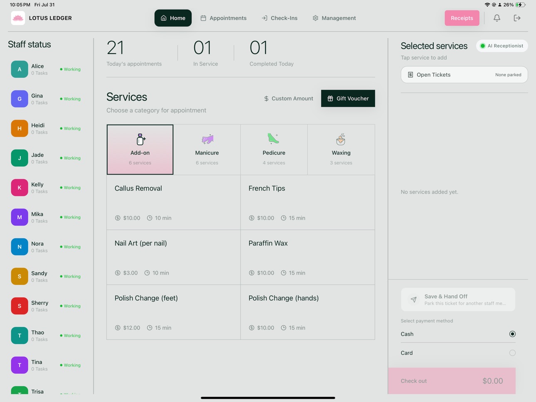Viewport: 536px width, 402px height.
Task: Add a Custom Amount
Action: 288,98
